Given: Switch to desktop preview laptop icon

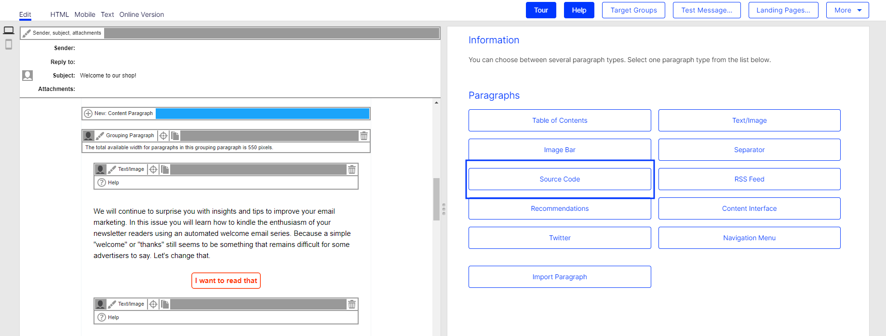Looking at the screenshot, I should pos(9,30).
